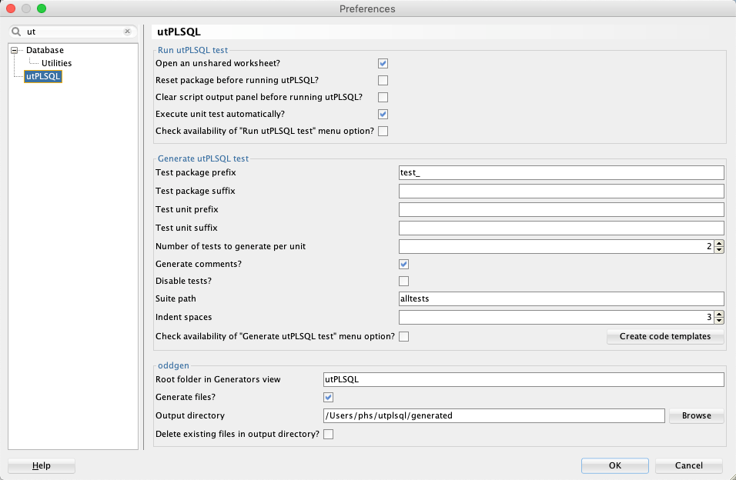Enable Reset package before running utPLSQL

tap(383, 80)
